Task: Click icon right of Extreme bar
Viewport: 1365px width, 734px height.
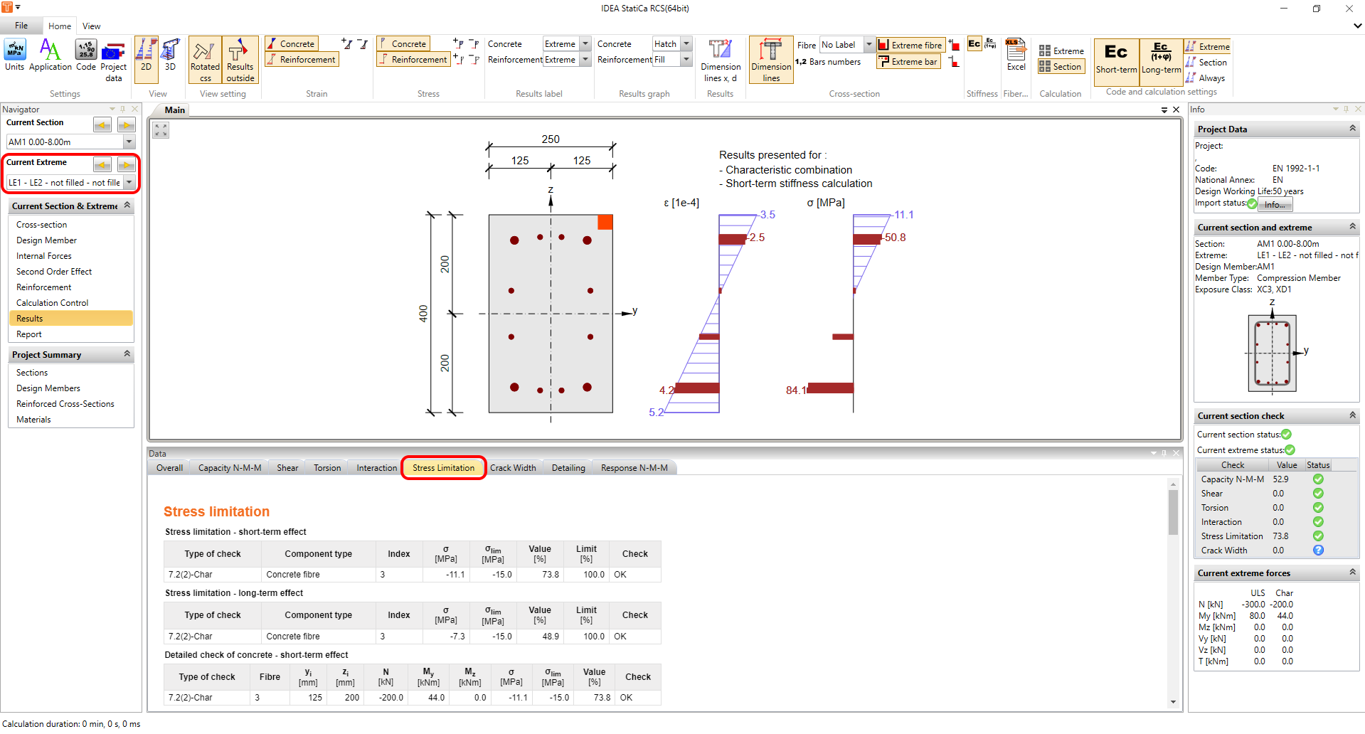Action: pos(954,62)
